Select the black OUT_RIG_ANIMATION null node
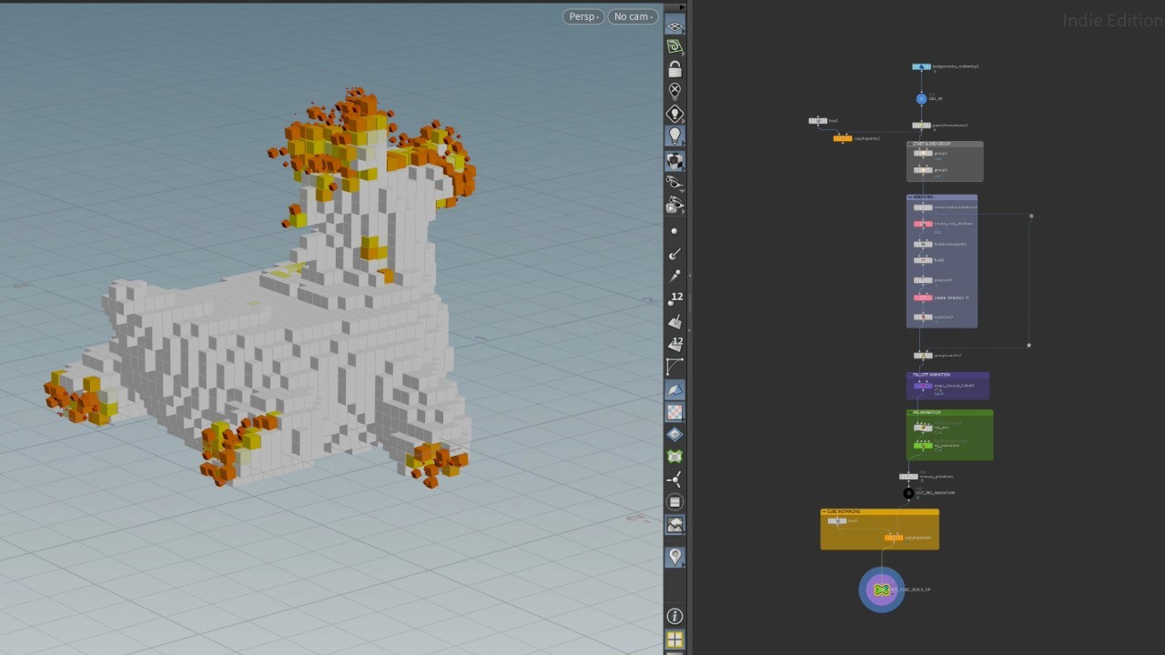The width and height of the screenshot is (1165, 655). coord(908,493)
